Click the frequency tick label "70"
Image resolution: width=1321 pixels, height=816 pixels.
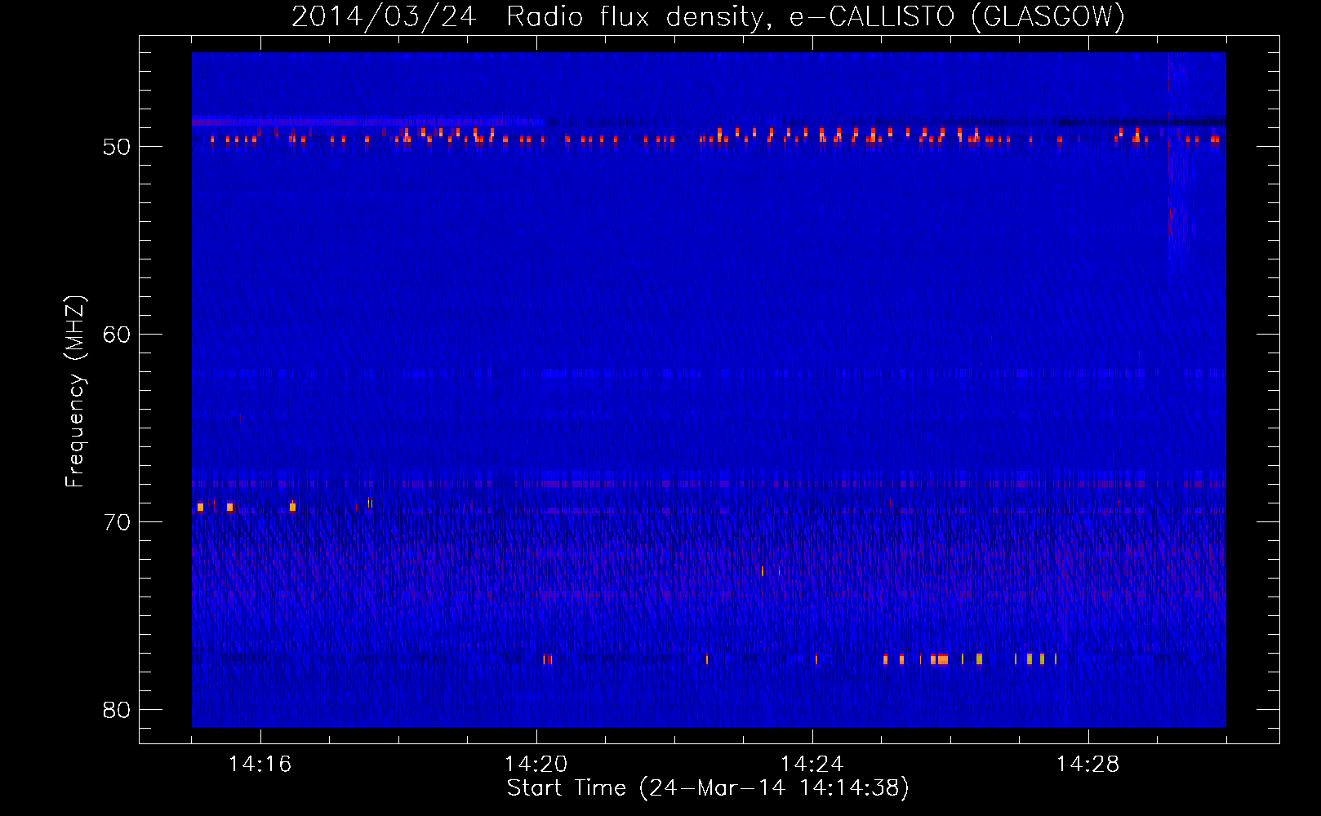tap(117, 522)
